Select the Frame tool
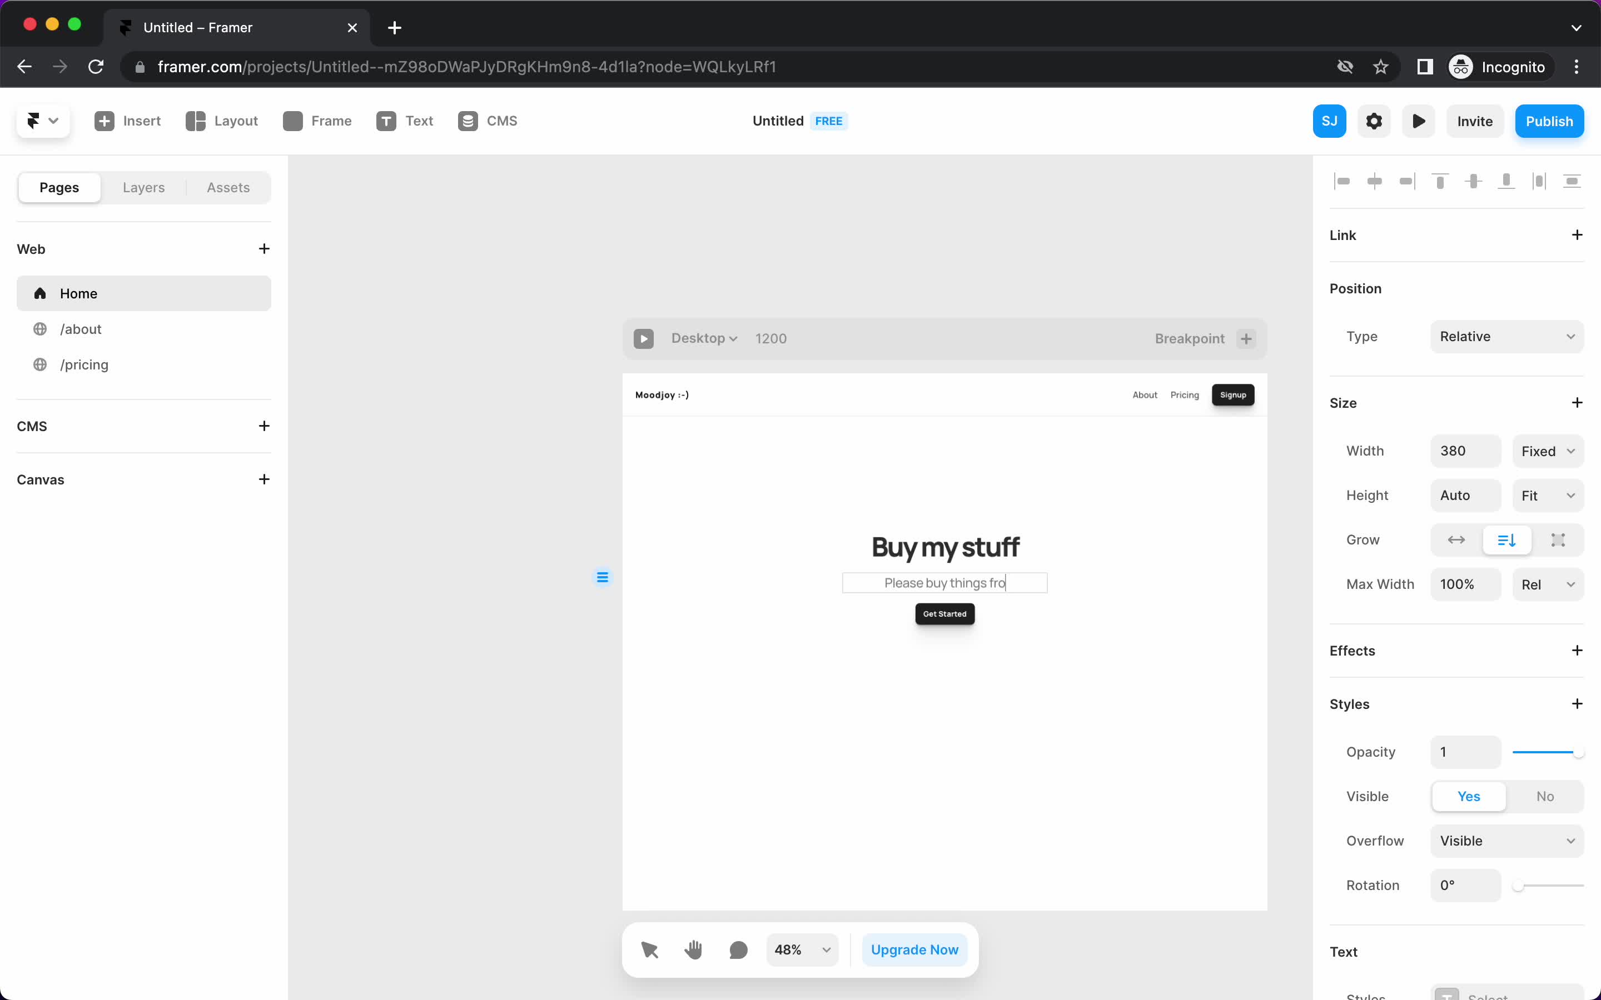1601x1000 pixels. (317, 121)
